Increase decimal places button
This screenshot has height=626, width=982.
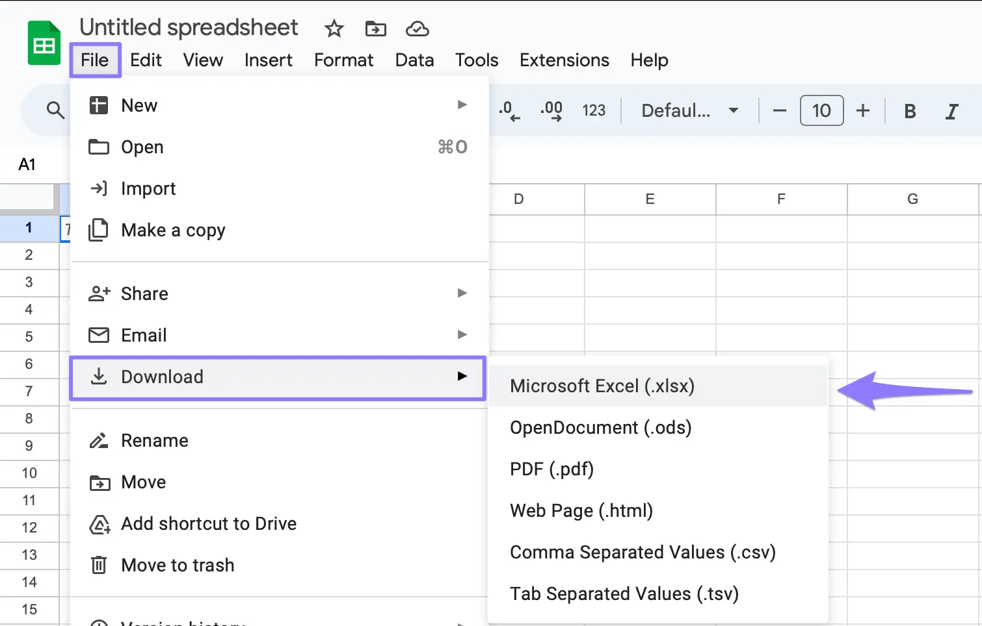coord(551,110)
